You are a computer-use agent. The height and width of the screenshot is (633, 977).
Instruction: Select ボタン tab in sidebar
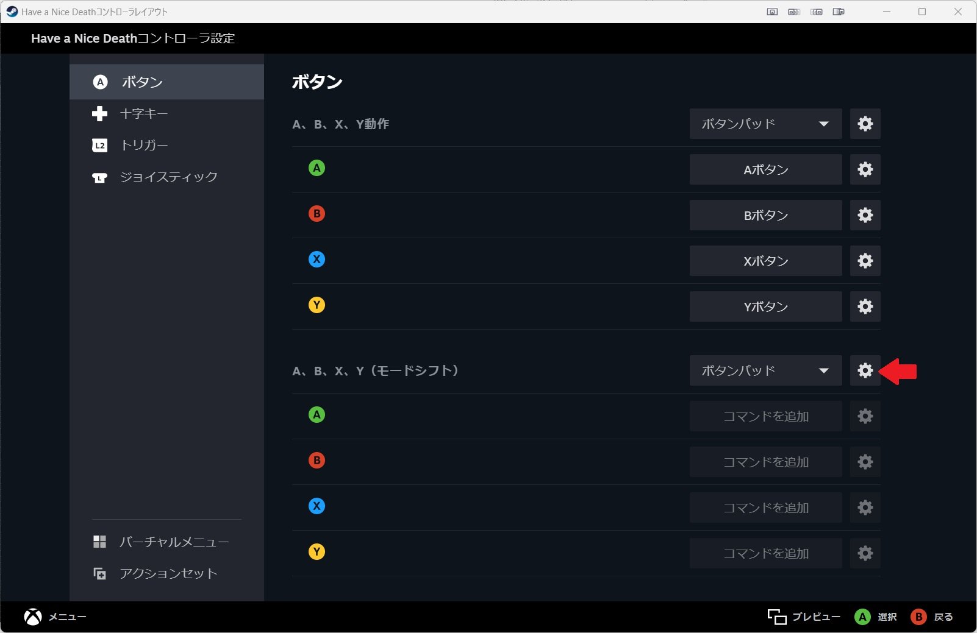click(166, 82)
